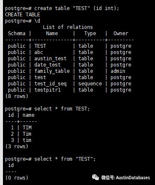The width and height of the screenshot is (155, 185).
Task: Click the List of relations heading
Action: pos(68,27)
